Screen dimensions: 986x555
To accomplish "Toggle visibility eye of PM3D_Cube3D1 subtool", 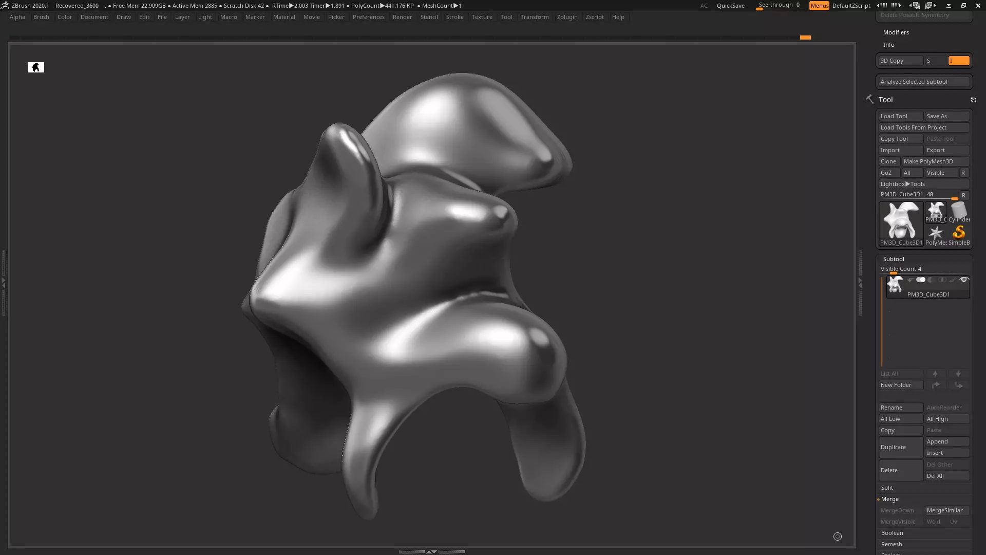I will coord(964,280).
